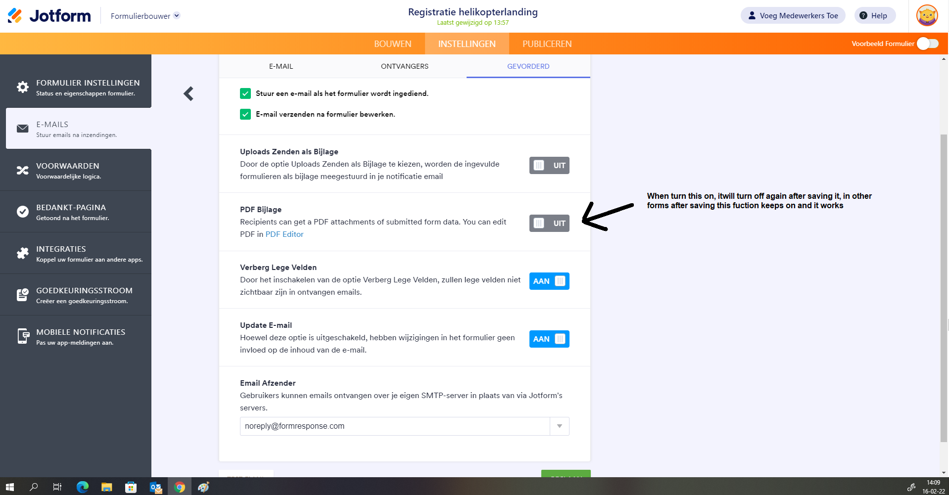Open the PUBLICEREN menu
The height and width of the screenshot is (495, 949).
tap(546, 44)
